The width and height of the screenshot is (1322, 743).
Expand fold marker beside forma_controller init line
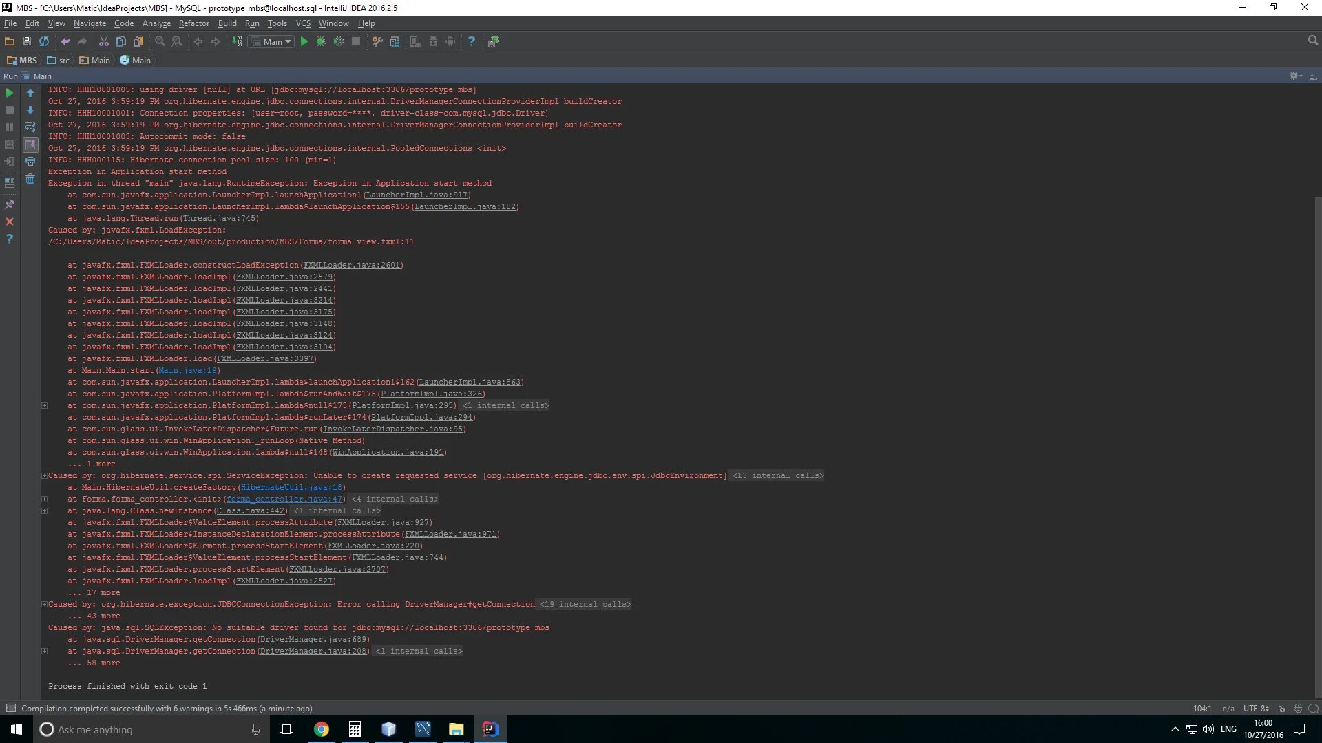pyautogui.click(x=45, y=499)
